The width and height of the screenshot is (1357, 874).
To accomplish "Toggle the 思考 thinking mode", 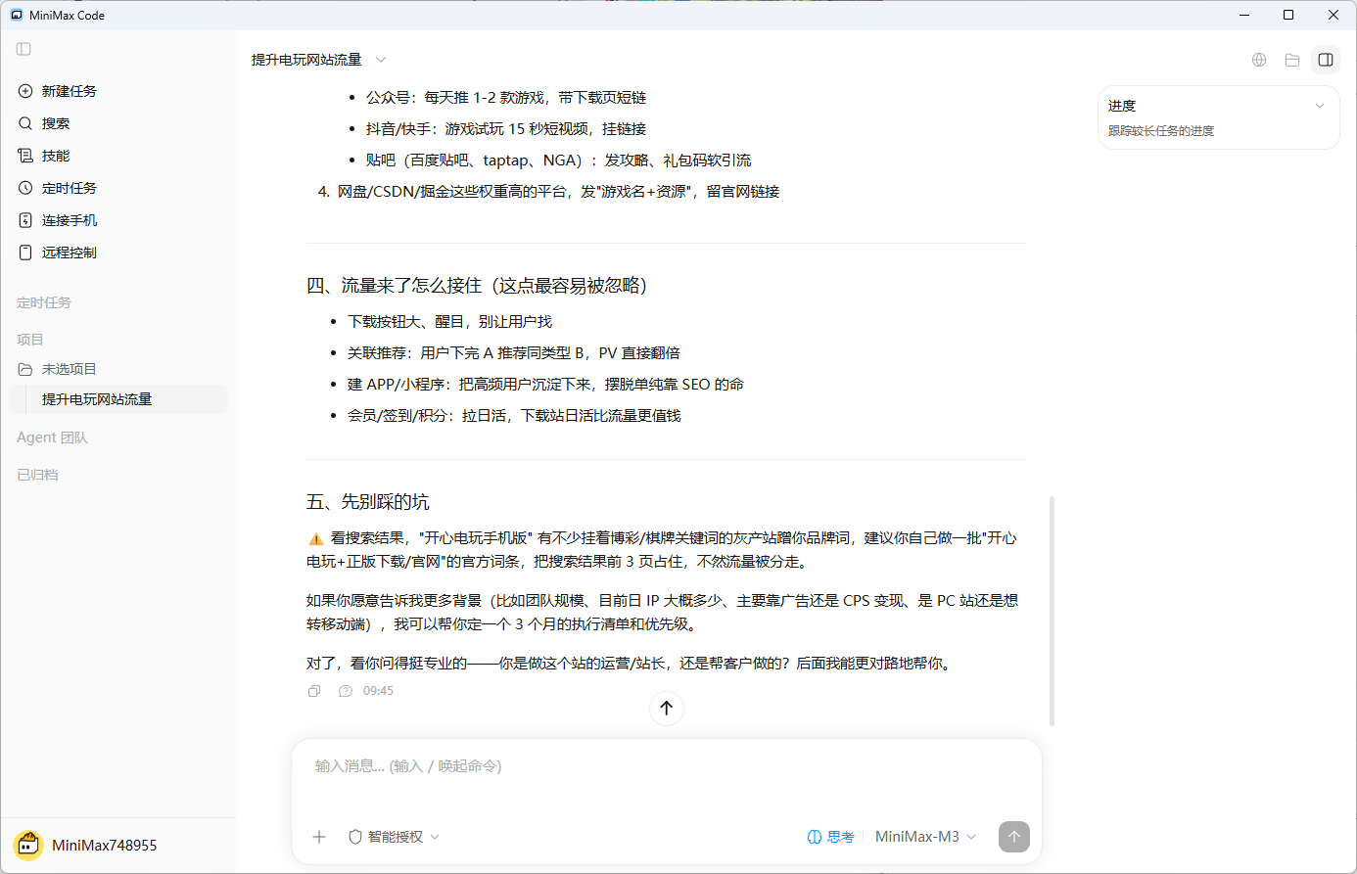I will click(x=830, y=837).
